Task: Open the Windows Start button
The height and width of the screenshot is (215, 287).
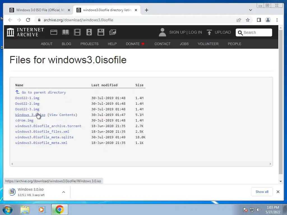Action: tap(8, 209)
